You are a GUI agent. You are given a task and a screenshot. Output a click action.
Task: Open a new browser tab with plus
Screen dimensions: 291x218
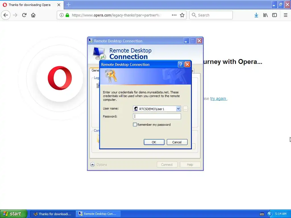point(68,5)
